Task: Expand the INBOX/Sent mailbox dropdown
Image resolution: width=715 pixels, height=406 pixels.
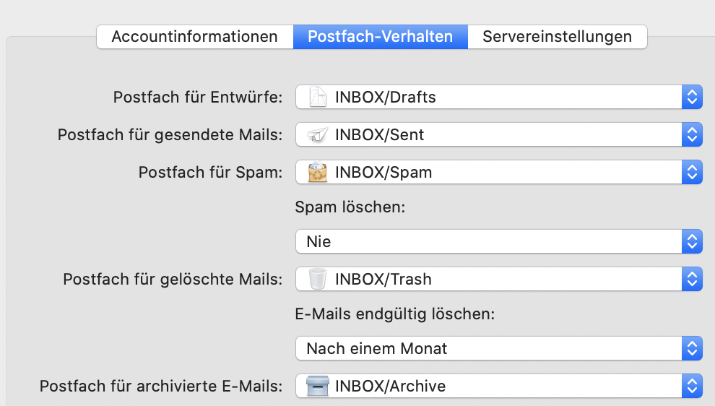Action: click(x=498, y=134)
